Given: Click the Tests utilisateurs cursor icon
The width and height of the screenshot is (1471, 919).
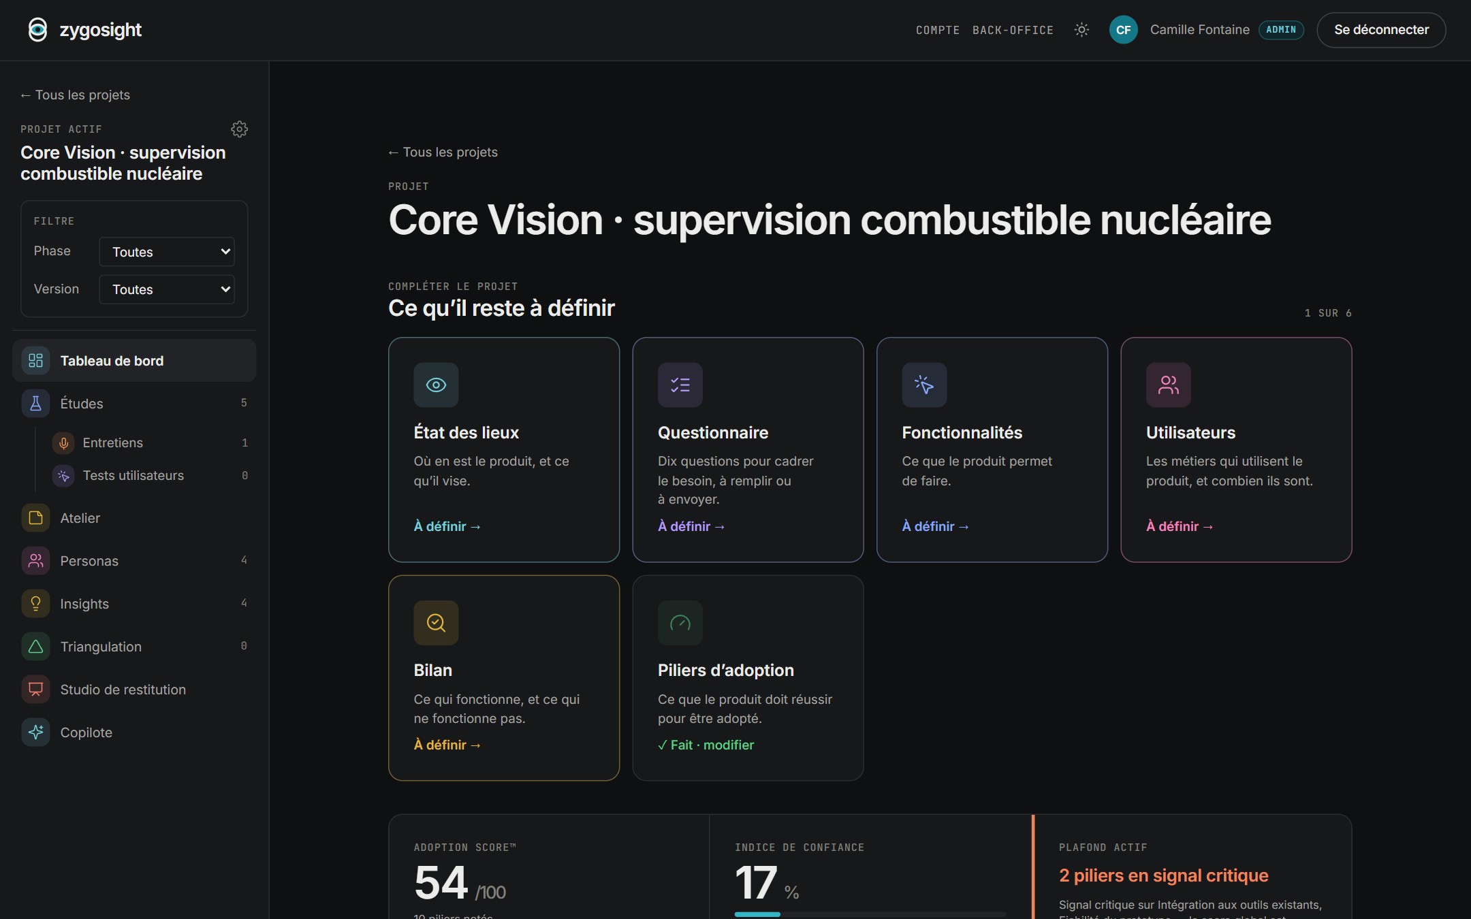Looking at the screenshot, I should click(63, 476).
